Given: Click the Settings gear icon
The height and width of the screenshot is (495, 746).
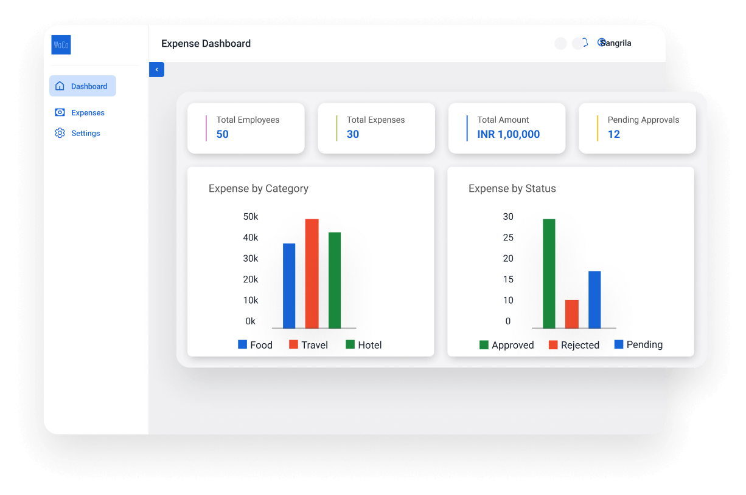Looking at the screenshot, I should coord(60,133).
